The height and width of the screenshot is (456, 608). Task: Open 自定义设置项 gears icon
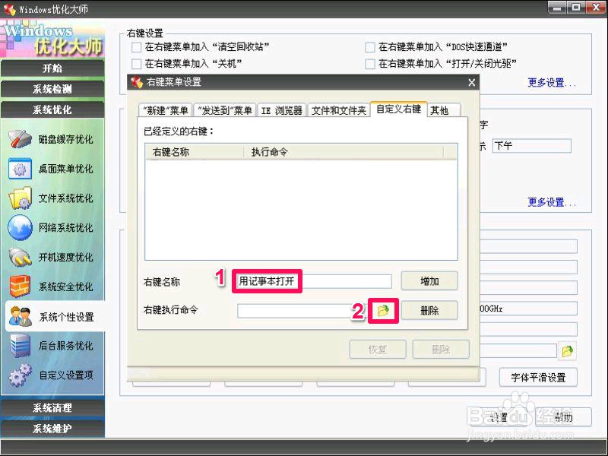tap(20, 375)
